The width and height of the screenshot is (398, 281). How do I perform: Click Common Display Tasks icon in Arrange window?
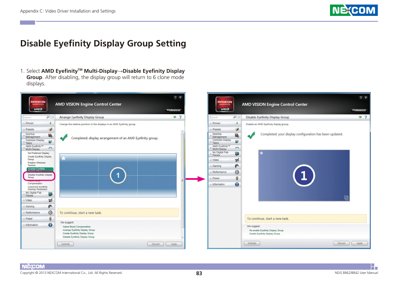point(50,142)
